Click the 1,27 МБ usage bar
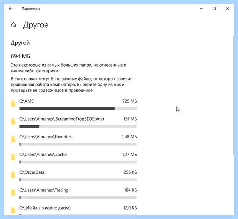 coord(78,162)
